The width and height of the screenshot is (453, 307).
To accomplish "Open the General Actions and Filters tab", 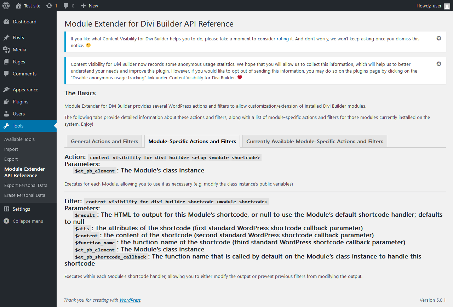I will [x=104, y=141].
